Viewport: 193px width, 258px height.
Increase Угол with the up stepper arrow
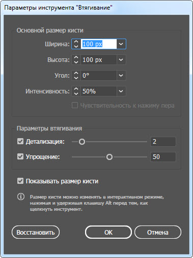coord(76,73)
